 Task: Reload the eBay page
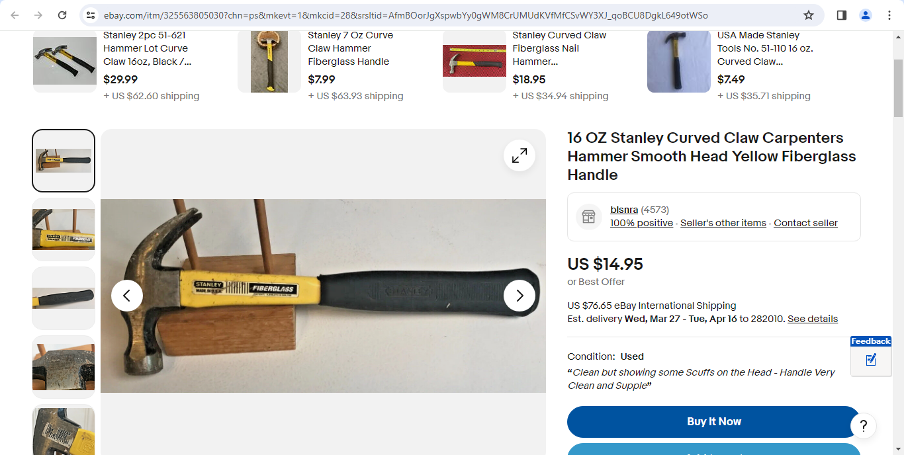coord(62,15)
